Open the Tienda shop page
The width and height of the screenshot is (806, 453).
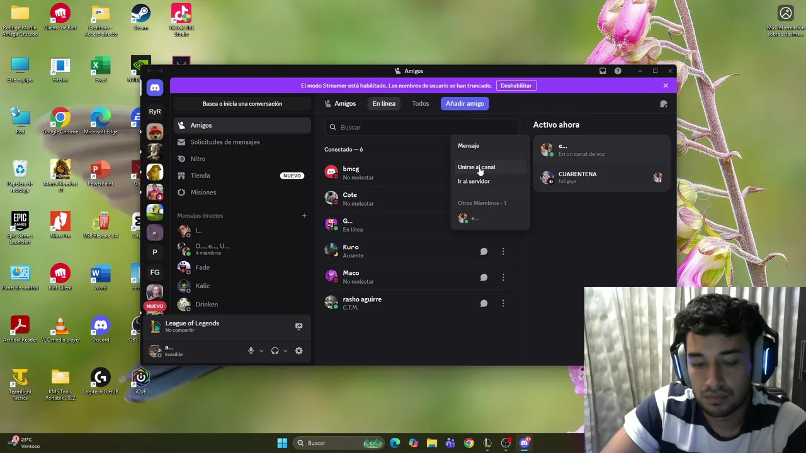tap(242, 176)
